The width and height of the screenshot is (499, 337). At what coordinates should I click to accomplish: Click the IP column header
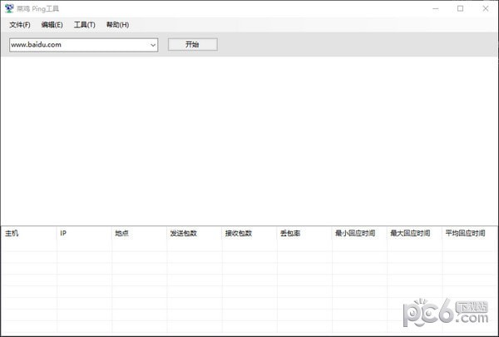(83, 233)
